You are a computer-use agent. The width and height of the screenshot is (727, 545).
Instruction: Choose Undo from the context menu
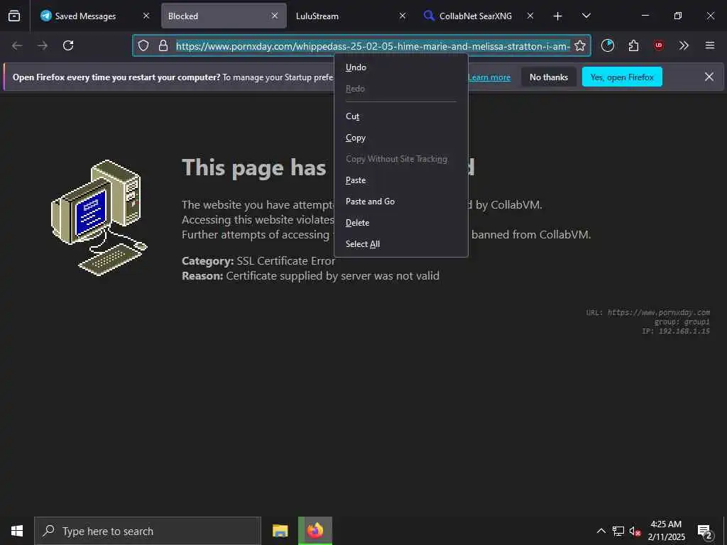click(401, 67)
